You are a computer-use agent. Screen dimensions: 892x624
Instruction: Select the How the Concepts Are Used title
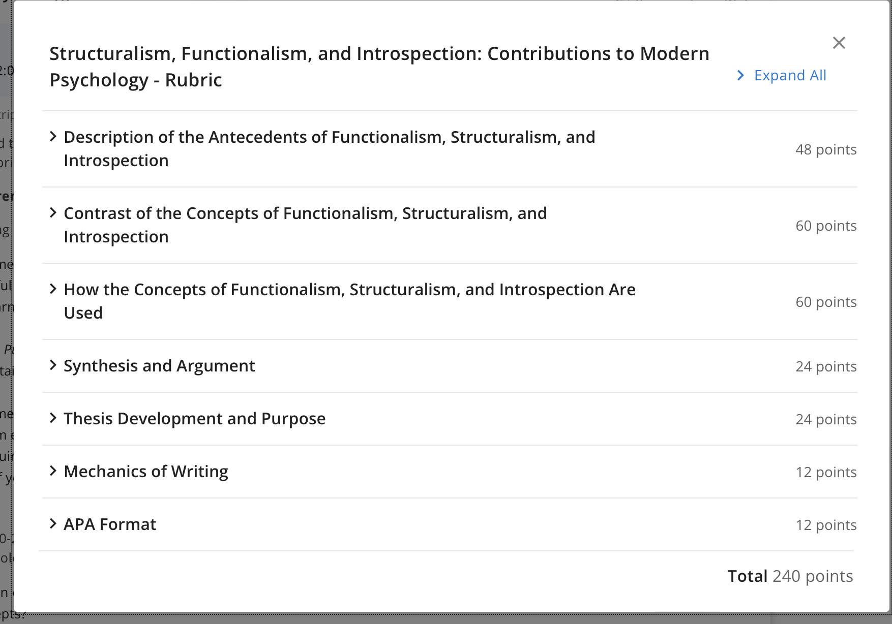(x=349, y=301)
